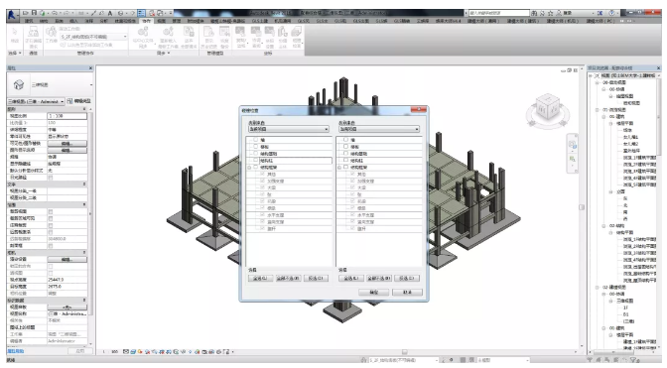667x368 pixels.
Task: Collapse 结构框架 node in right list
Action: [339, 168]
